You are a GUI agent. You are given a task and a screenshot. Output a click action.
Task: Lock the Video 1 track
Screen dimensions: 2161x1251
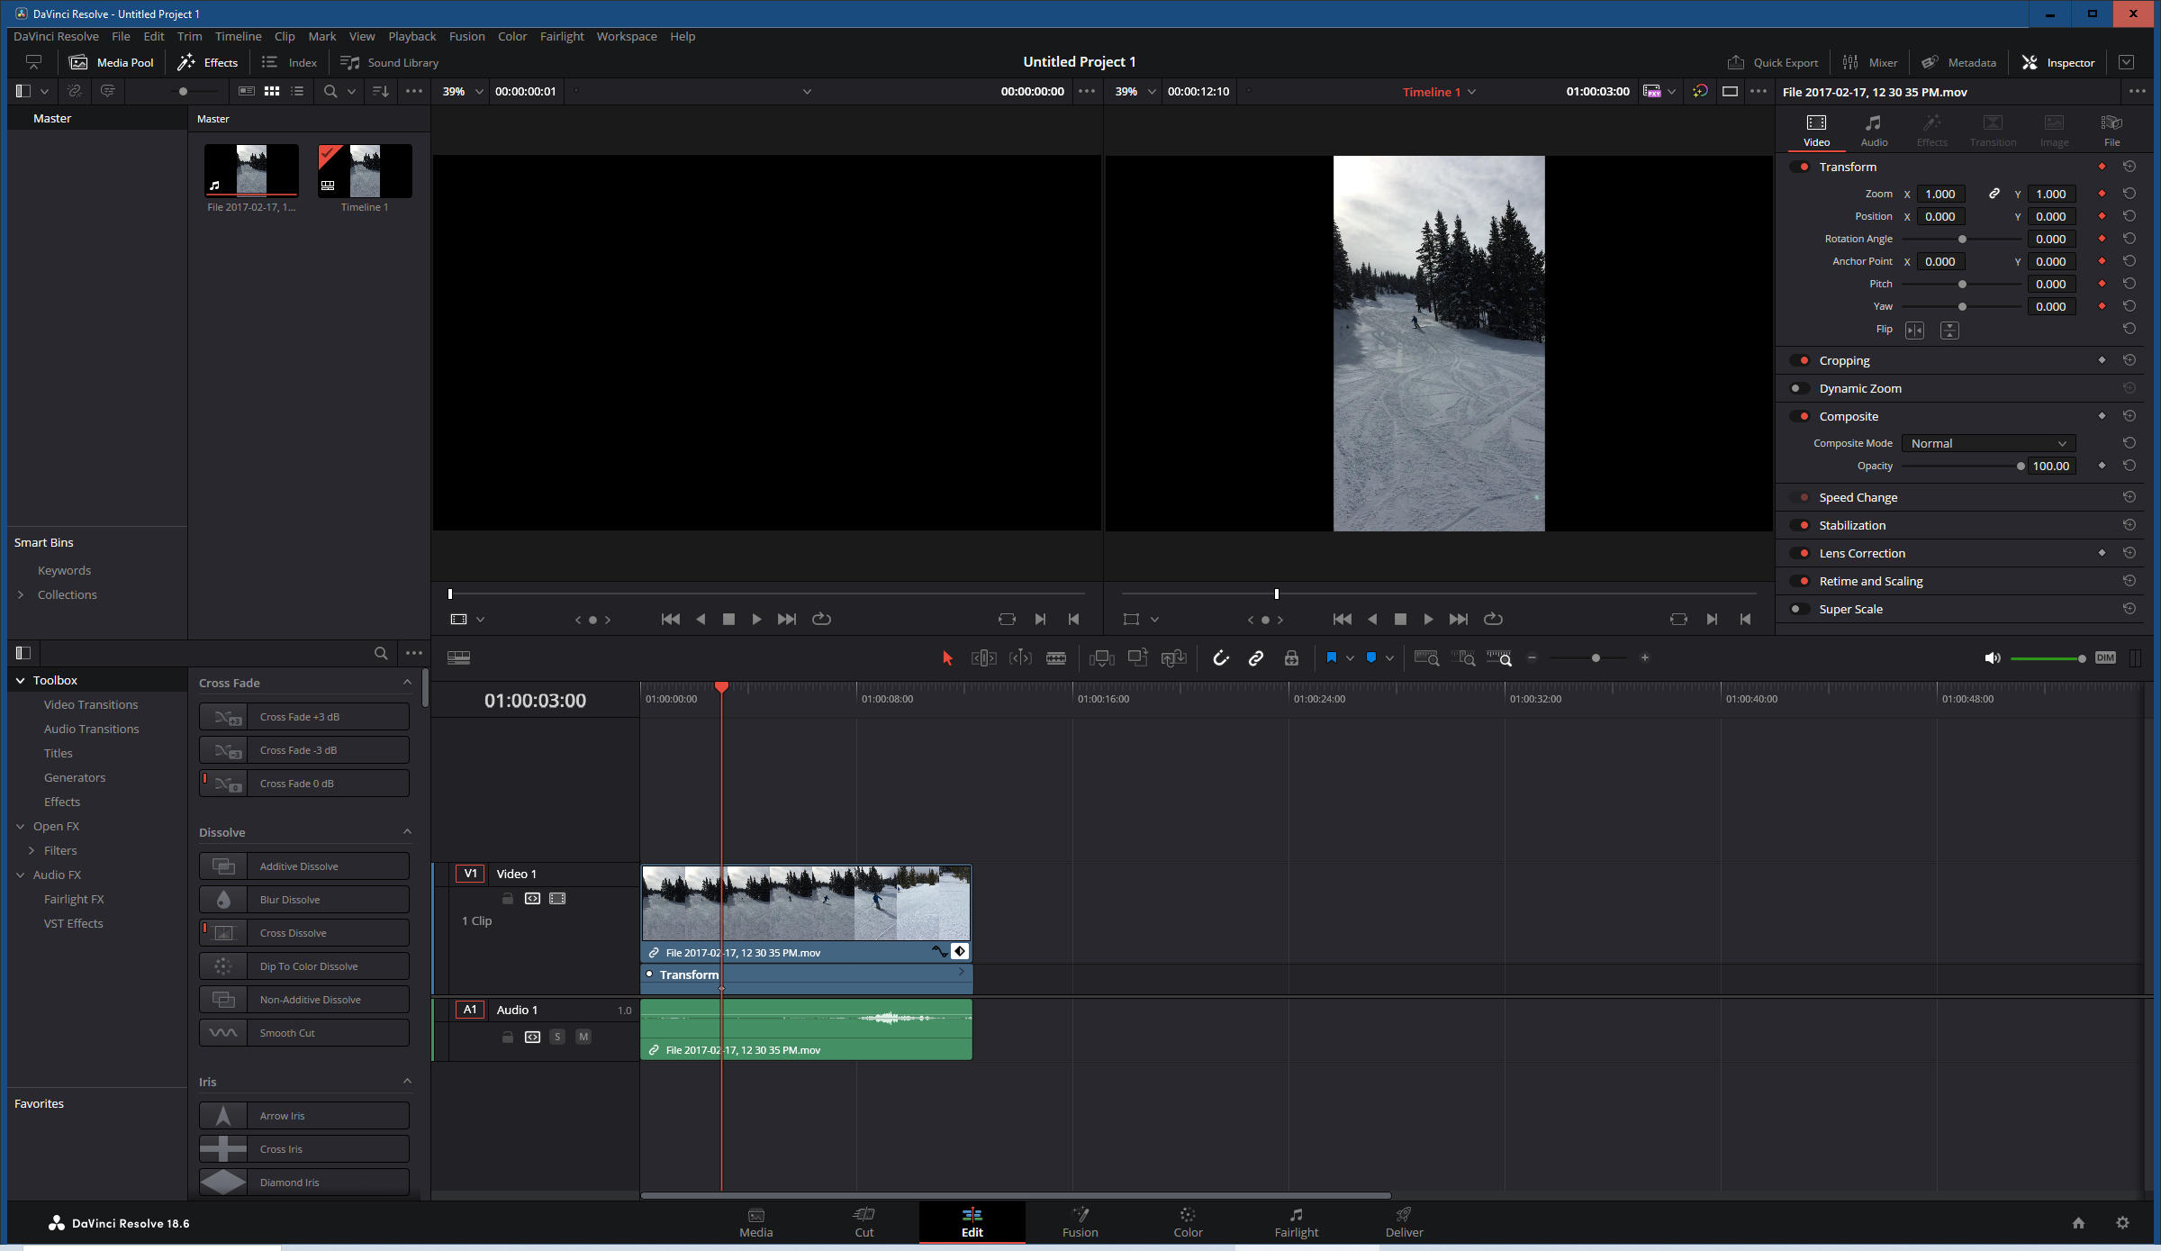point(508,898)
